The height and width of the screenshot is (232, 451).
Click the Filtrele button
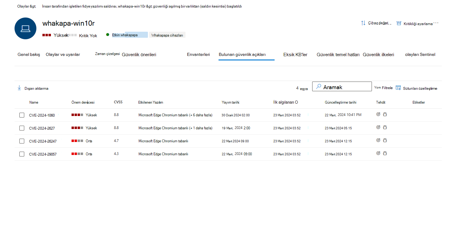point(383,88)
